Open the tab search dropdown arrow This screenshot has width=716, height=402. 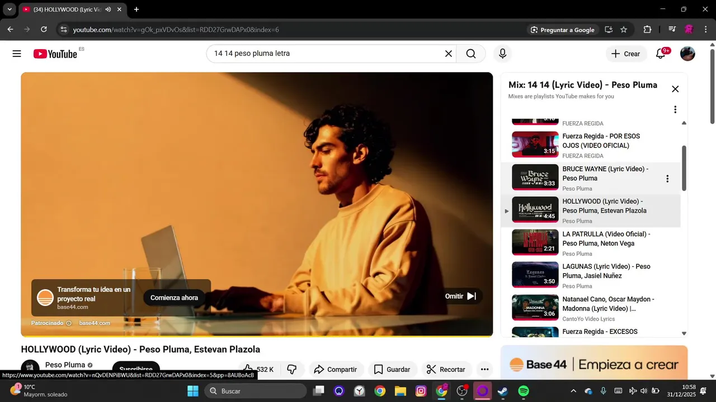click(10, 9)
